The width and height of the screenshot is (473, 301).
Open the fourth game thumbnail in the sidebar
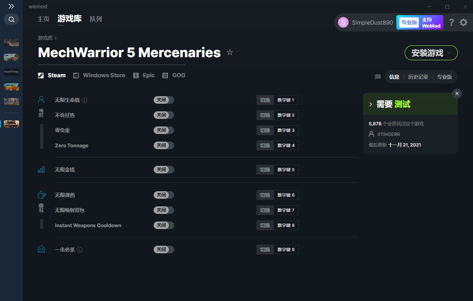pos(11,87)
